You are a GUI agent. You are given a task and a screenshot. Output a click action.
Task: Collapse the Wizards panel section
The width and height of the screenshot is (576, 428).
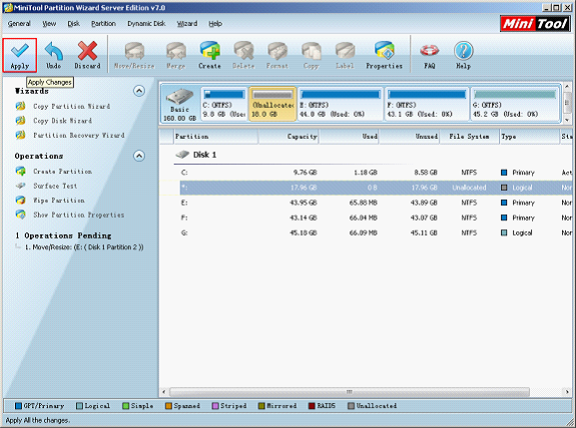139,91
